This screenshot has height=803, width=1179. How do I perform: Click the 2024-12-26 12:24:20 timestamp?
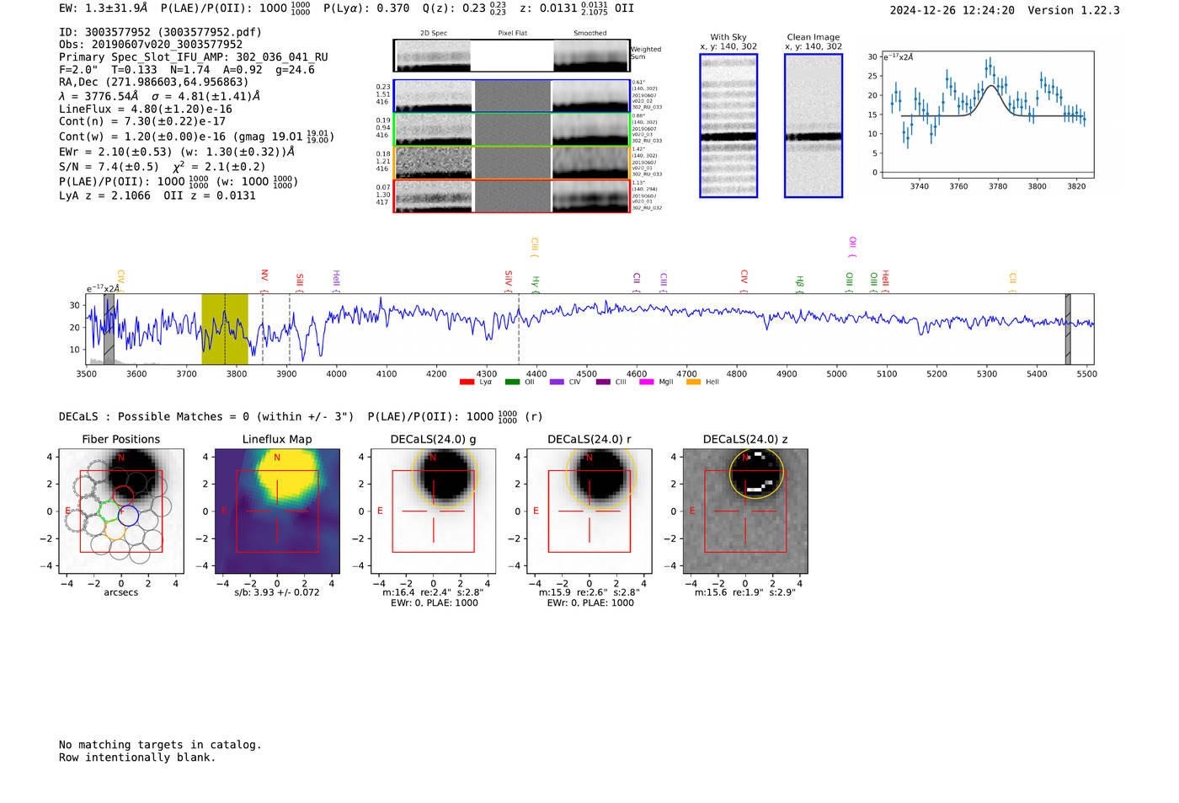tap(952, 10)
